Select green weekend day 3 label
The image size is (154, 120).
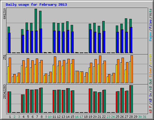[19, 117]
